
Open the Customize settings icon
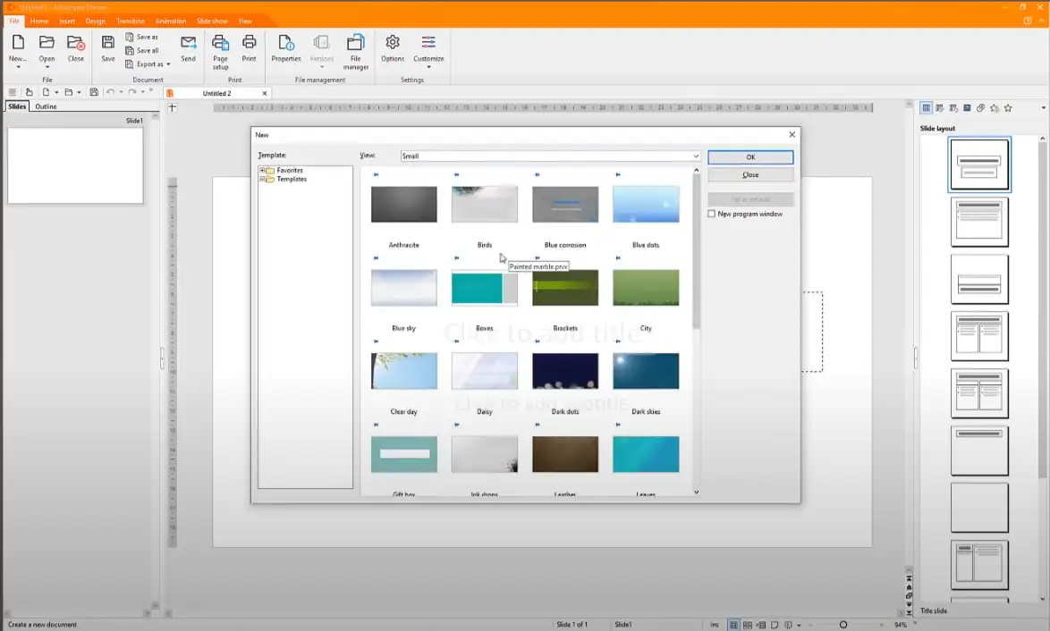click(428, 43)
